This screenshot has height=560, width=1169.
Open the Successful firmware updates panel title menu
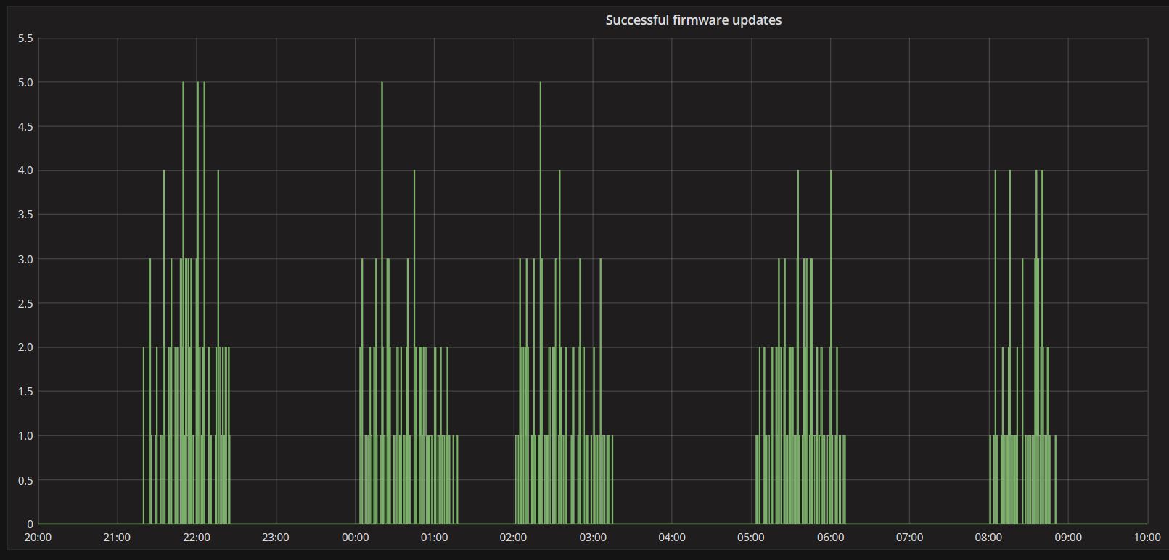pyautogui.click(x=693, y=20)
